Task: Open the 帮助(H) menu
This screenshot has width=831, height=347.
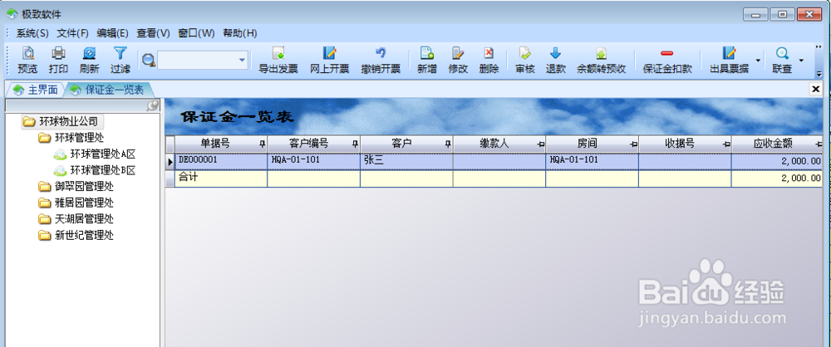Action: coord(239,33)
